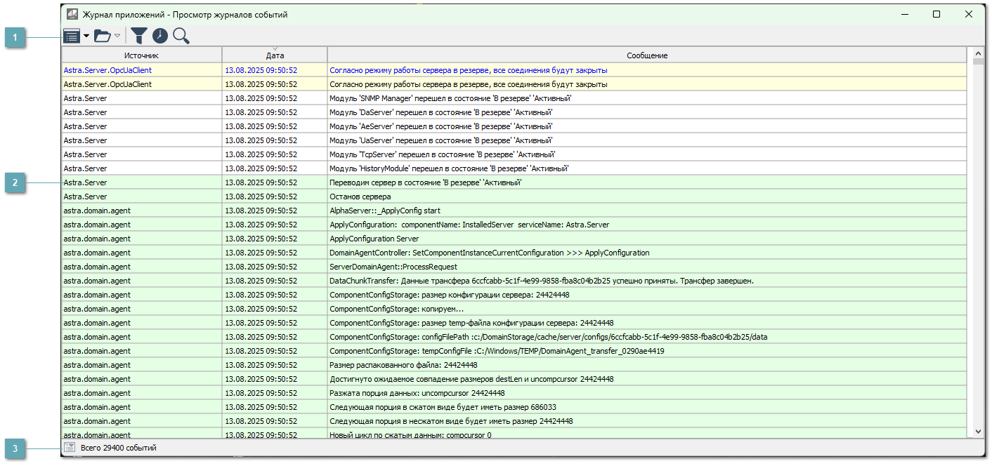Viewport: 992px width, 466px height.
Task: Select the AlphaServer::_ApplyConfig start row
Action: pyautogui.click(x=281, y=210)
